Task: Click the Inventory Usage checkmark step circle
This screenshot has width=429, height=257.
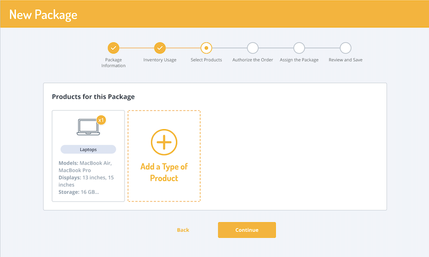Action: [160, 48]
